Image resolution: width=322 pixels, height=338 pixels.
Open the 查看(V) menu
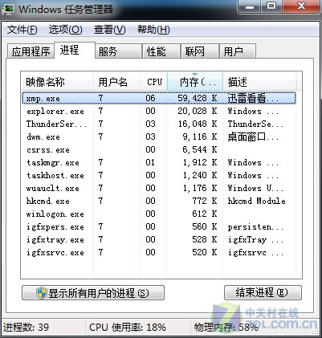click(x=109, y=30)
